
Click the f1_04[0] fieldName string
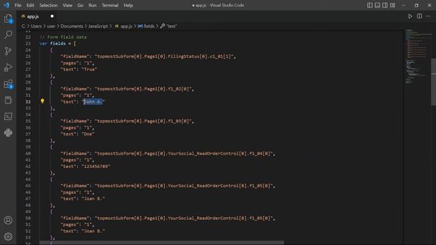[185, 153]
